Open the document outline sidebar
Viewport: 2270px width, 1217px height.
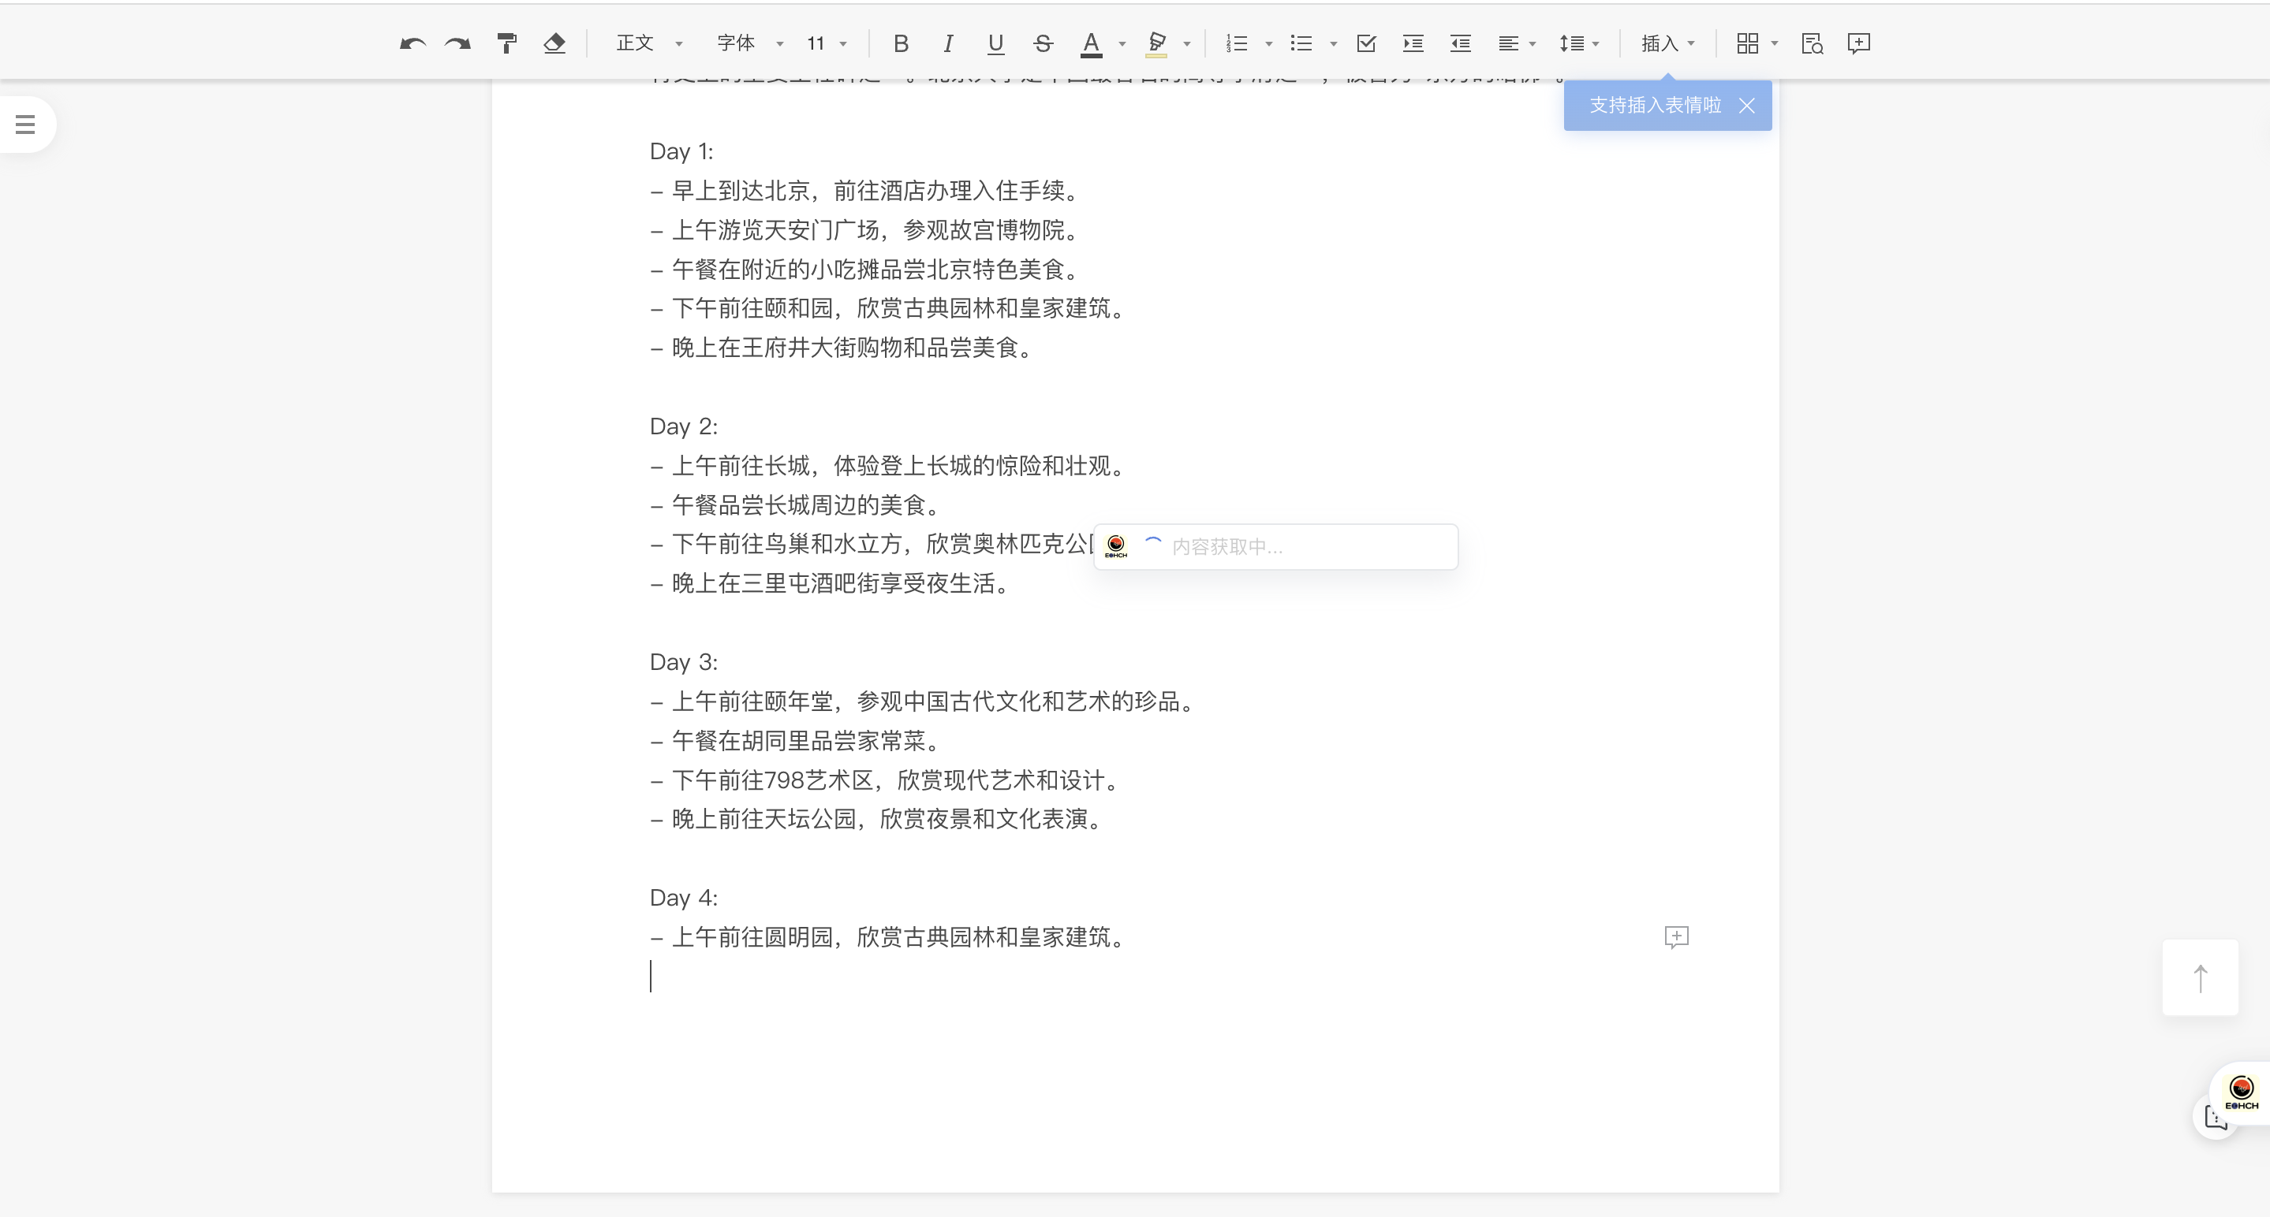click(x=25, y=125)
